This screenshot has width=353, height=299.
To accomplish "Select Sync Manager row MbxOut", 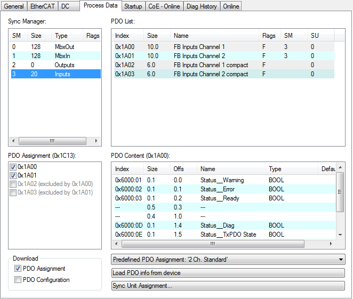I will coord(55,47).
